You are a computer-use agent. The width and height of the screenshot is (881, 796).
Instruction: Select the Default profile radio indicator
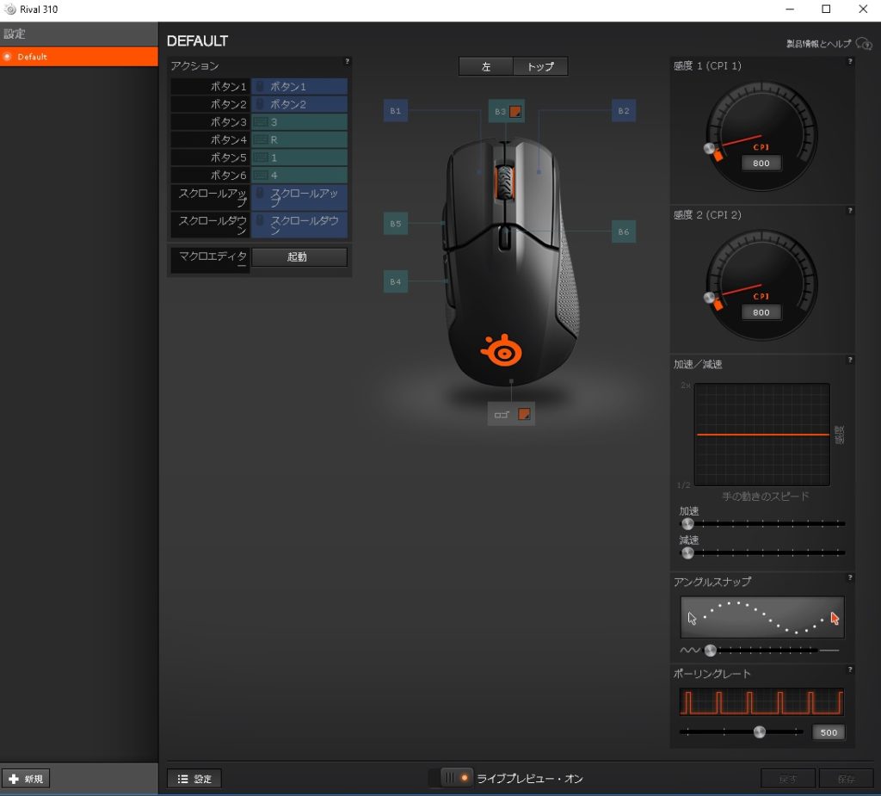tap(7, 57)
